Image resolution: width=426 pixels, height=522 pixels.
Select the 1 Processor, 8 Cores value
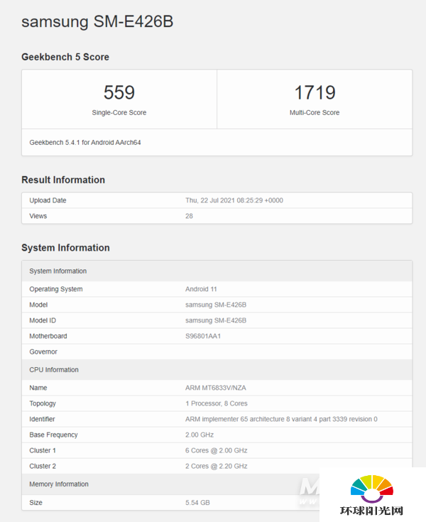[x=217, y=403]
